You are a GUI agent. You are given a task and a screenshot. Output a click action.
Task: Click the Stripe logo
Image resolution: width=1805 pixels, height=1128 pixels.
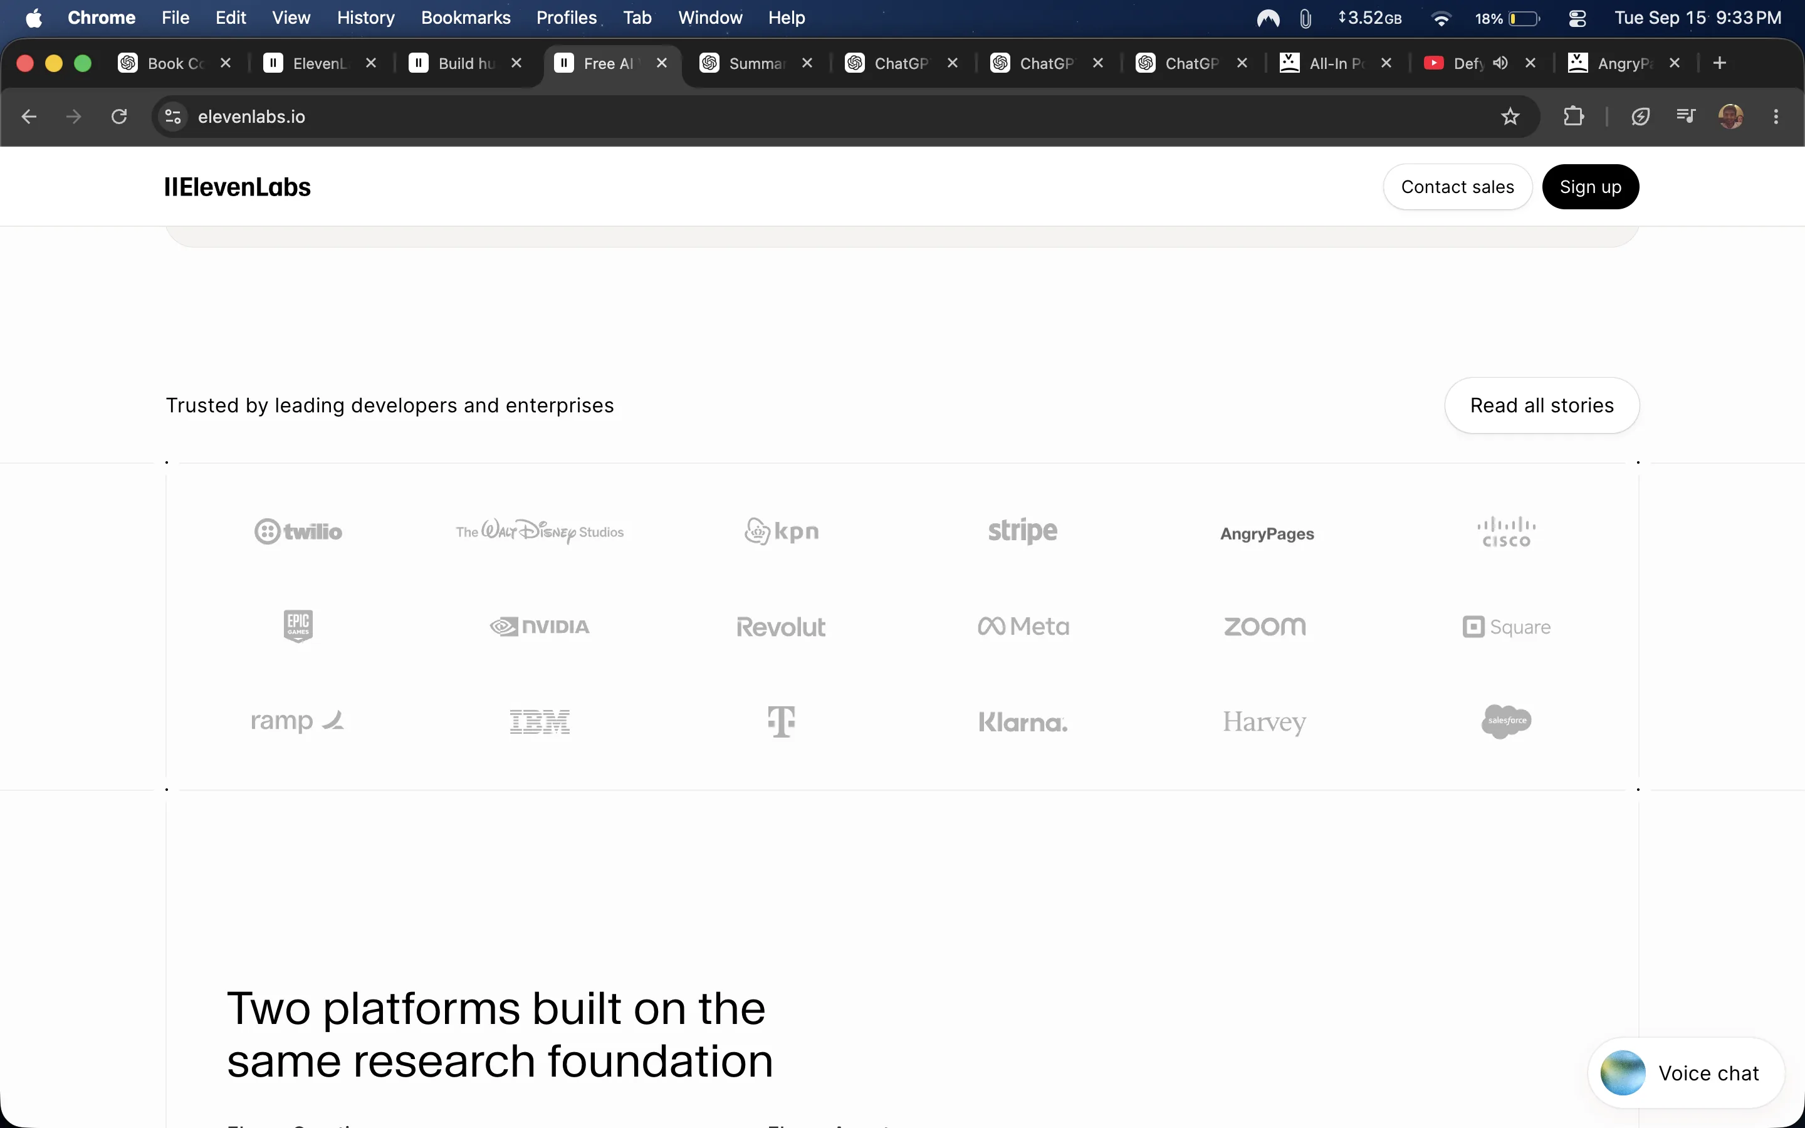[1023, 531]
